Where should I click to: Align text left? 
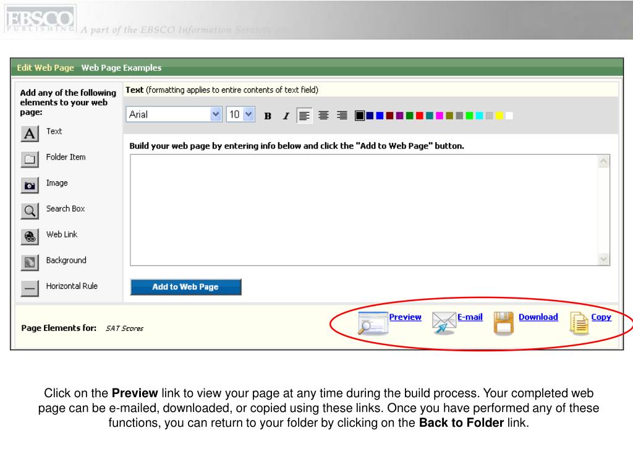(x=304, y=116)
